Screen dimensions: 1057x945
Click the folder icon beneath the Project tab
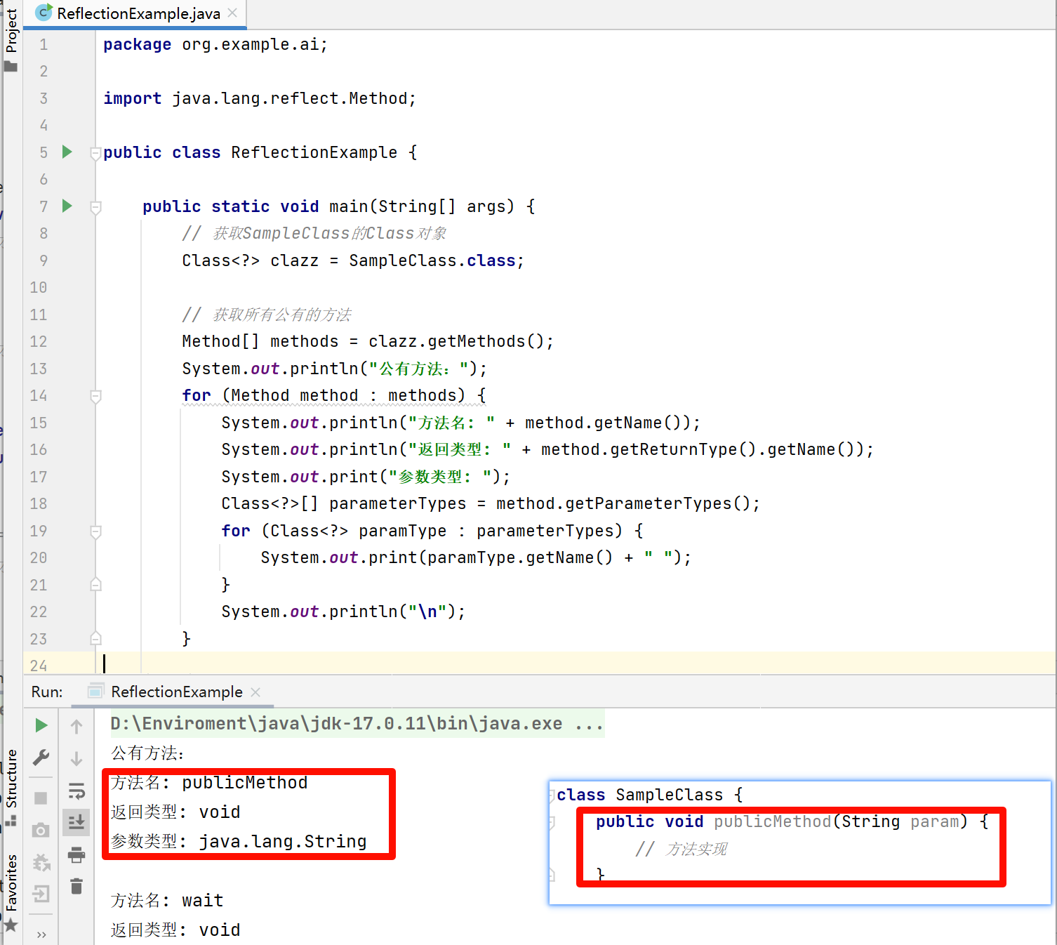(x=11, y=67)
